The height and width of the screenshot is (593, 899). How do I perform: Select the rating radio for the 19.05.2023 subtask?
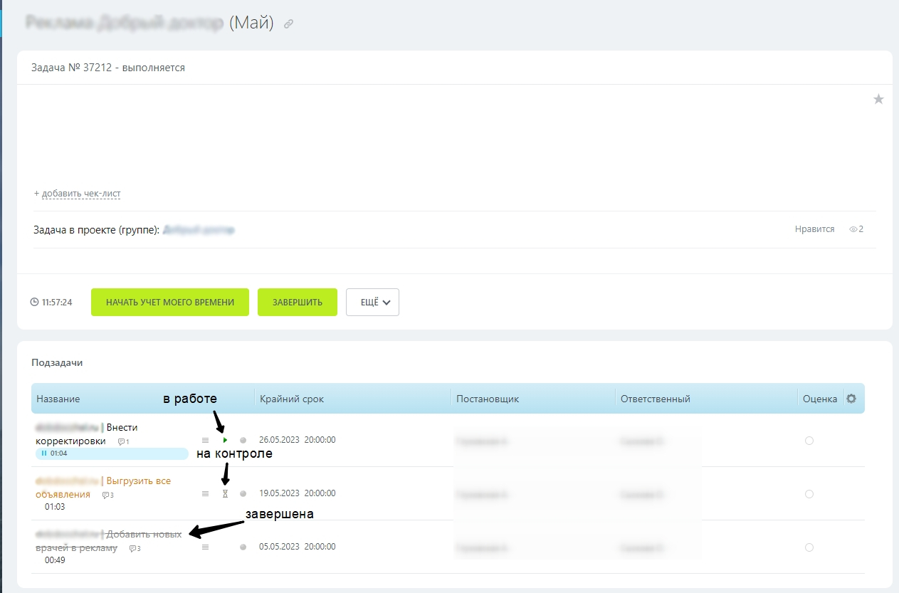point(809,494)
